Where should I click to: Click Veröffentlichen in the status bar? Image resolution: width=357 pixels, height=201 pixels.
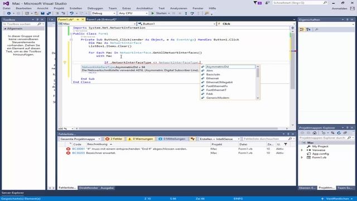click(337, 199)
